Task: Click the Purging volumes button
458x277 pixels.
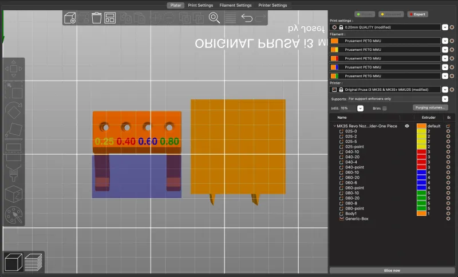Action: [x=430, y=107]
